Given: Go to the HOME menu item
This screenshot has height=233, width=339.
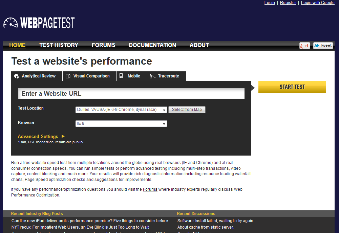Looking at the screenshot, I should [x=17, y=45].
